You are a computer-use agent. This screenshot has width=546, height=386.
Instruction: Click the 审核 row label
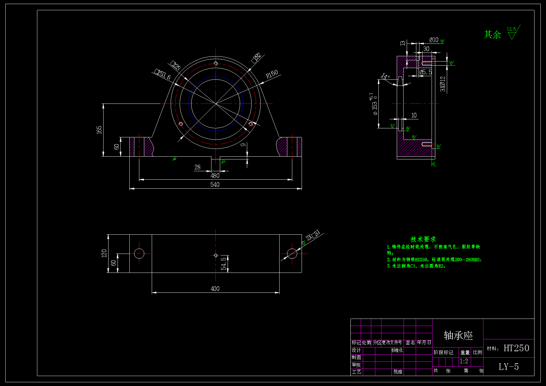(356, 365)
